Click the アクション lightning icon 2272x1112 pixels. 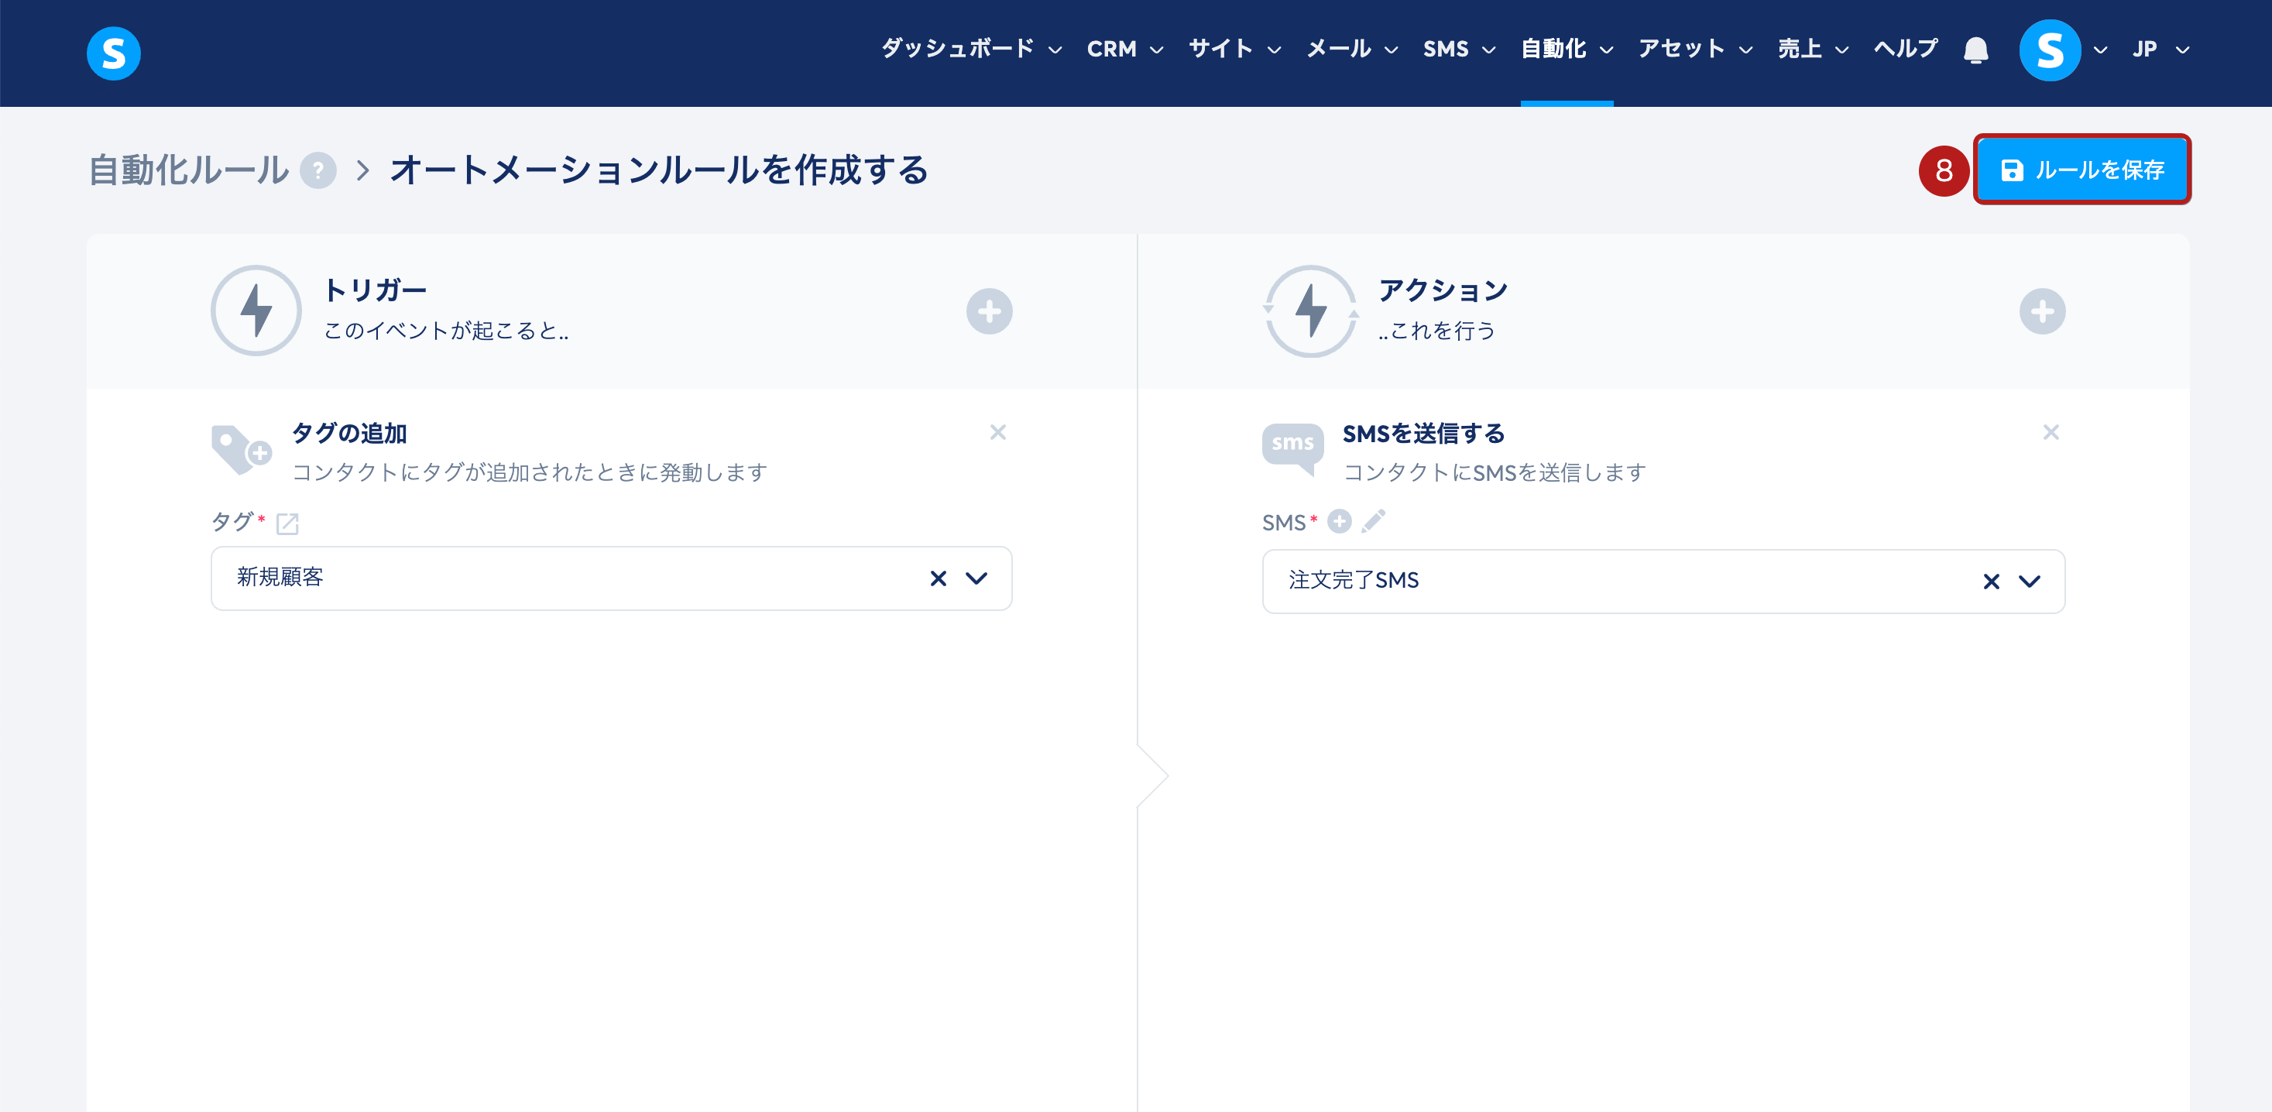click(x=1311, y=311)
